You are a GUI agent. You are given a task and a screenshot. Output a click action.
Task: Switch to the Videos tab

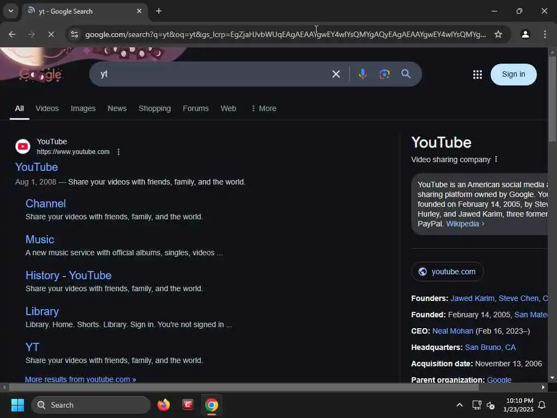point(47,108)
